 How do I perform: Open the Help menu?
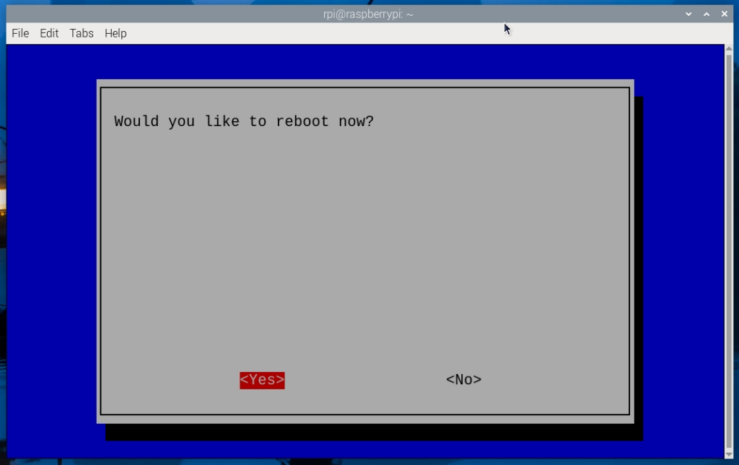(x=115, y=33)
